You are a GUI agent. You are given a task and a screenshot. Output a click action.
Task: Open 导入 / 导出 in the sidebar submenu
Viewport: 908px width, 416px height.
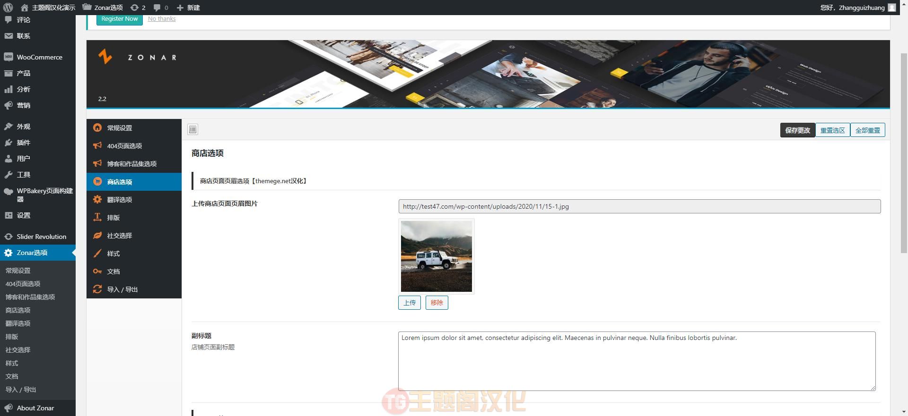pyautogui.click(x=21, y=390)
